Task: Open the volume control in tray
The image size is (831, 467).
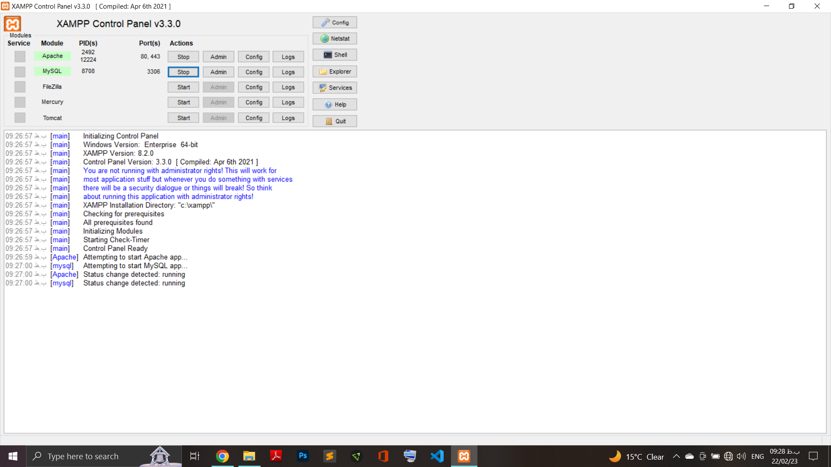Action: tap(741, 456)
